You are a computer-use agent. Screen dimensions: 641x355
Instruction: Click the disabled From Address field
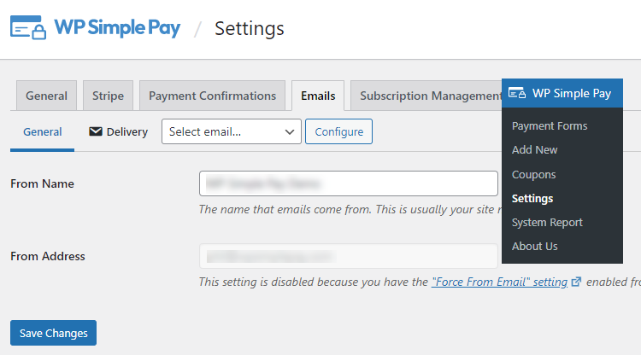tap(348, 256)
